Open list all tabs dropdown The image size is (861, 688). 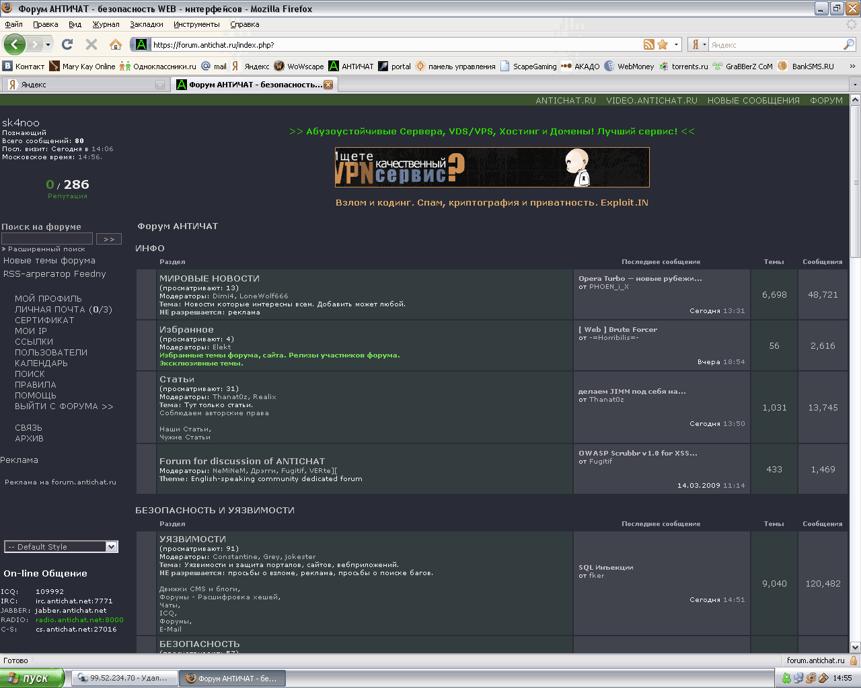855,85
